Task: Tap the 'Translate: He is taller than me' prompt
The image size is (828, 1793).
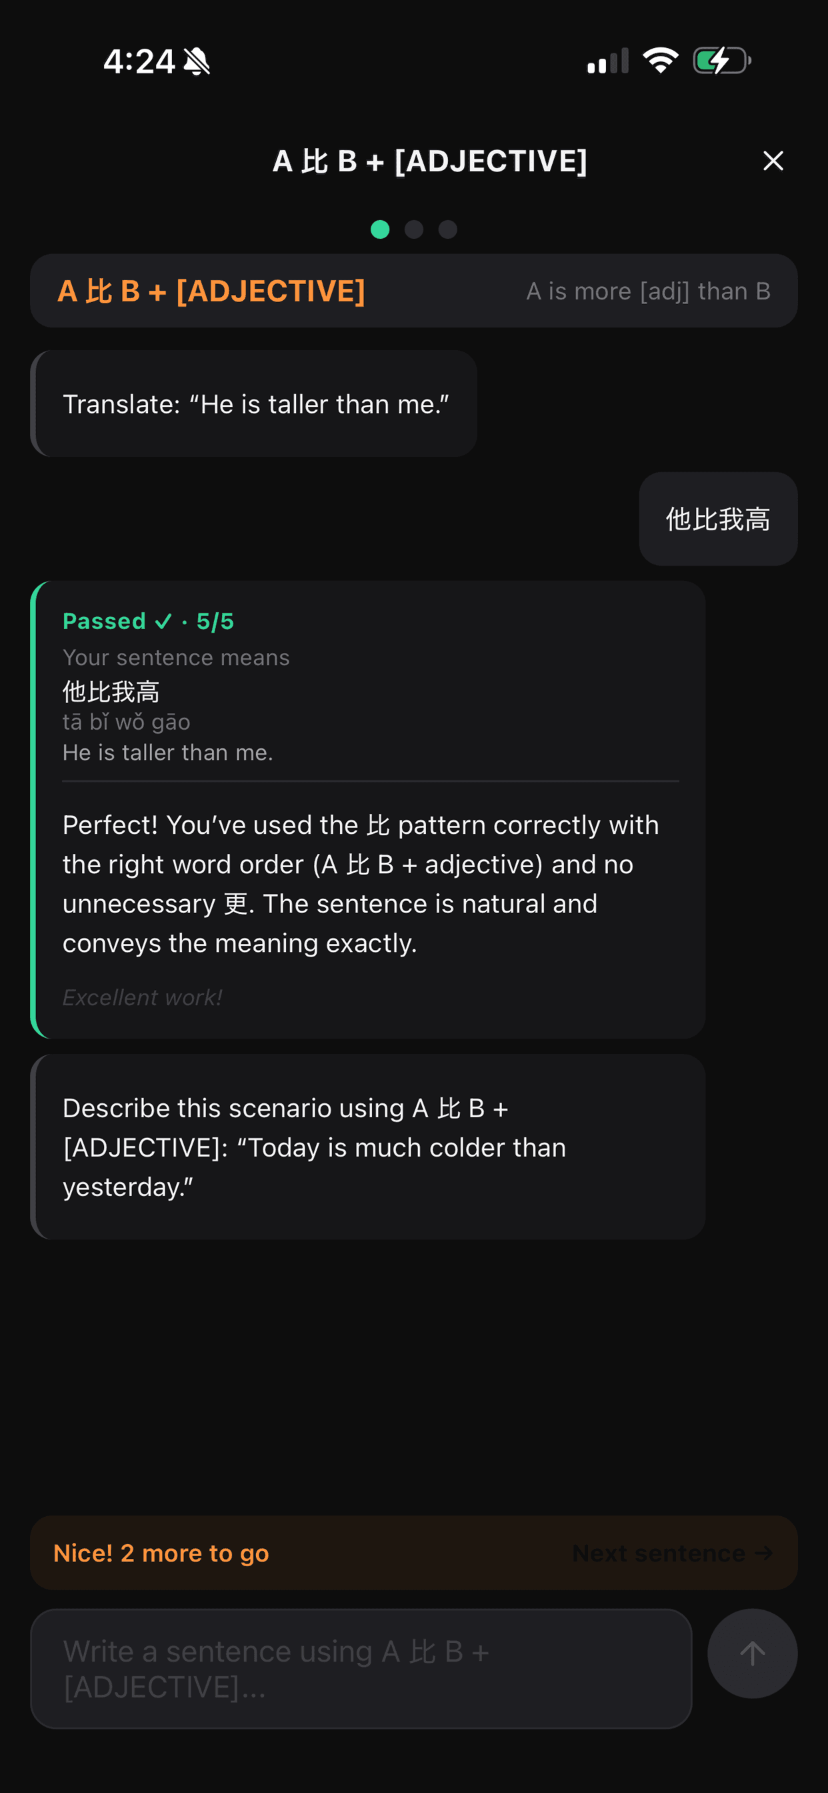Action: 255,404
